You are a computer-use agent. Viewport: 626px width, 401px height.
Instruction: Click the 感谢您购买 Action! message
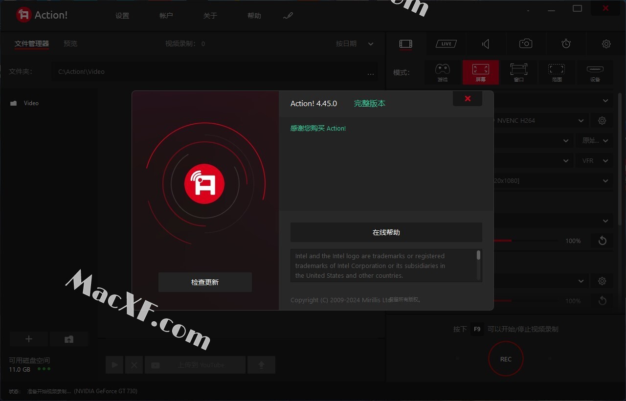point(318,128)
